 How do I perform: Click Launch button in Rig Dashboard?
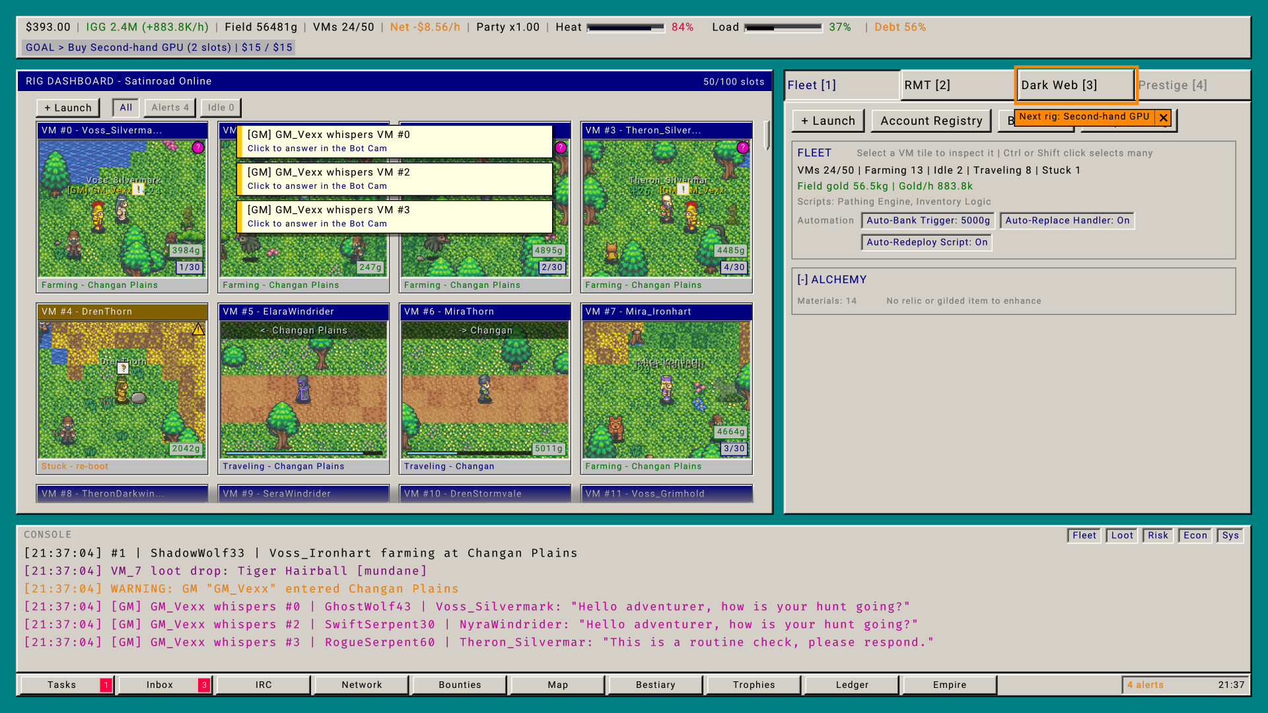(x=68, y=108)
